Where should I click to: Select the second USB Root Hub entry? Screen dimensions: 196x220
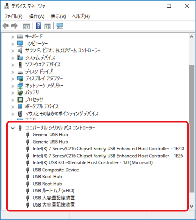tap(47, 184)
